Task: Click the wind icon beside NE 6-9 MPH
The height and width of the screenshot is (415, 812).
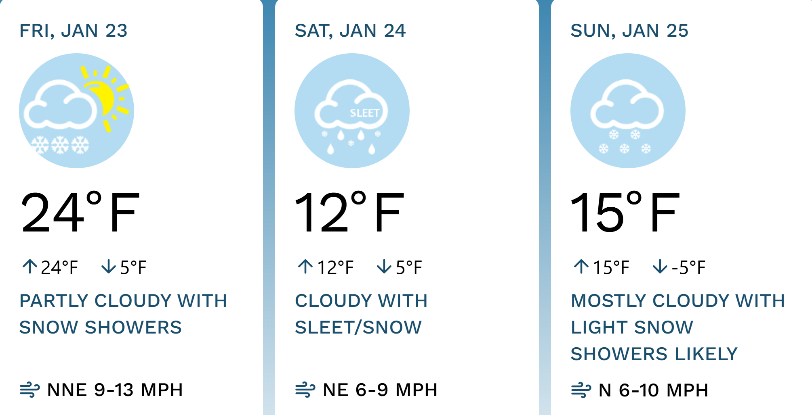Action: point(305,390)
